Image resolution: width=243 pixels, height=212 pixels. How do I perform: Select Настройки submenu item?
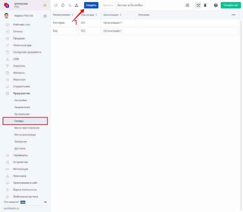tap(21, 100)
